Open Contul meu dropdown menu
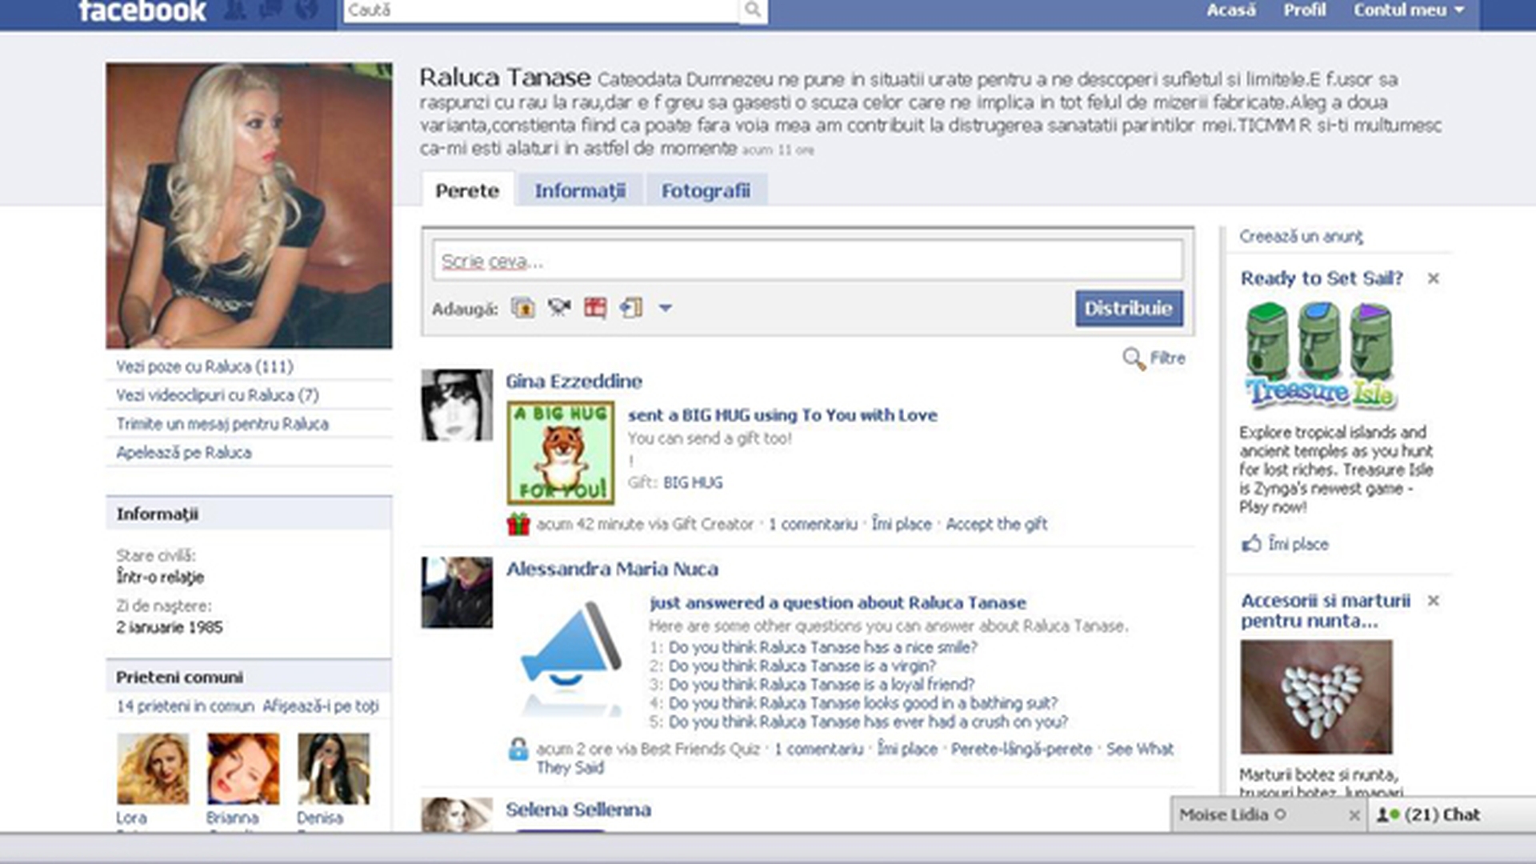The width and height of the screenshot is (1536, 864). coord(1408,10)
